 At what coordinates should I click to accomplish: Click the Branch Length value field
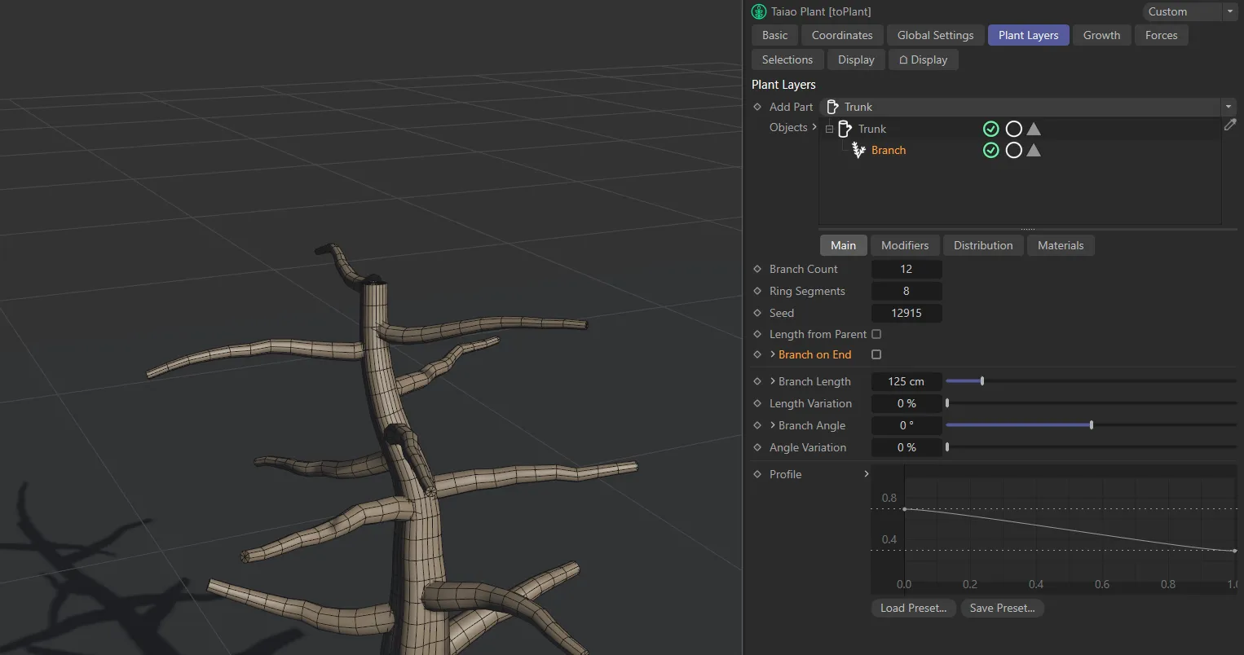[x=907, y=381]
